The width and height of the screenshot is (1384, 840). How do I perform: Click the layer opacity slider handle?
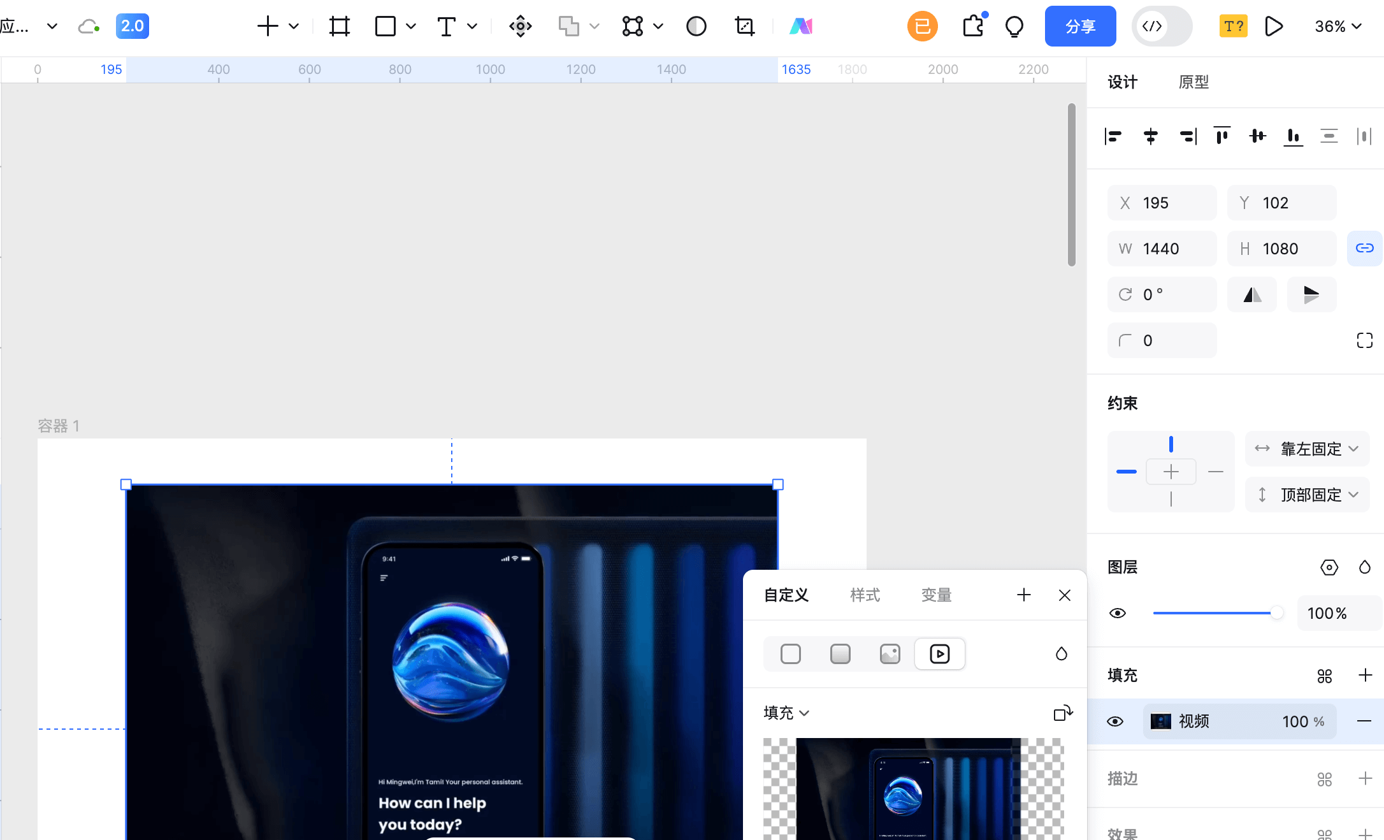tap(1276, 613)
